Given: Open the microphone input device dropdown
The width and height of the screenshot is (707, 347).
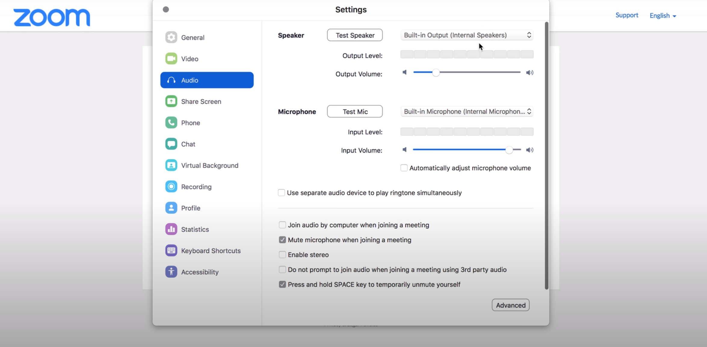Looking at the screenshot, I should tap(467, 112).
